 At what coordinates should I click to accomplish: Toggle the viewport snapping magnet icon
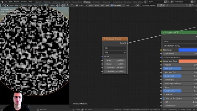pos(64,6)
